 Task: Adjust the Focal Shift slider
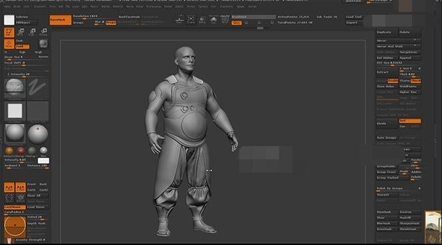click(x=26, y=63)
